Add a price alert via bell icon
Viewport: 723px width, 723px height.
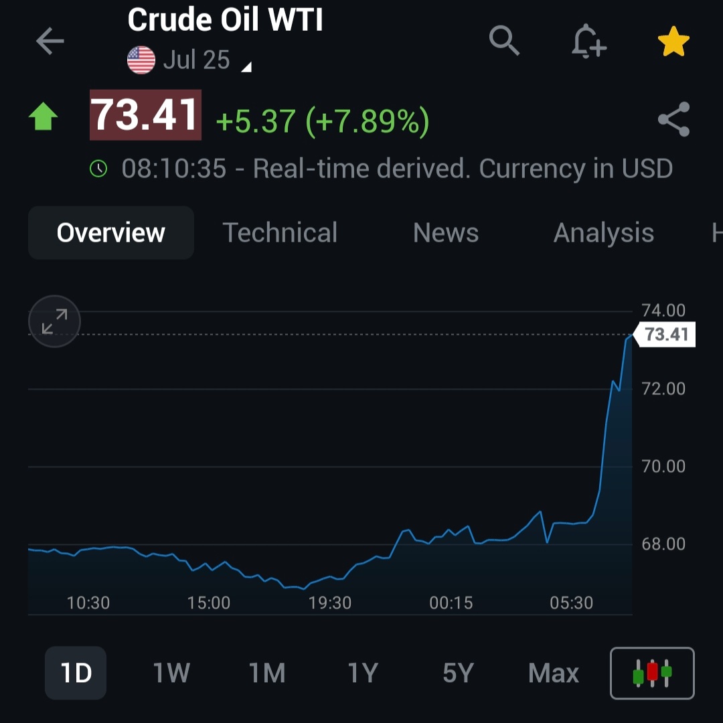click(588, 41)
